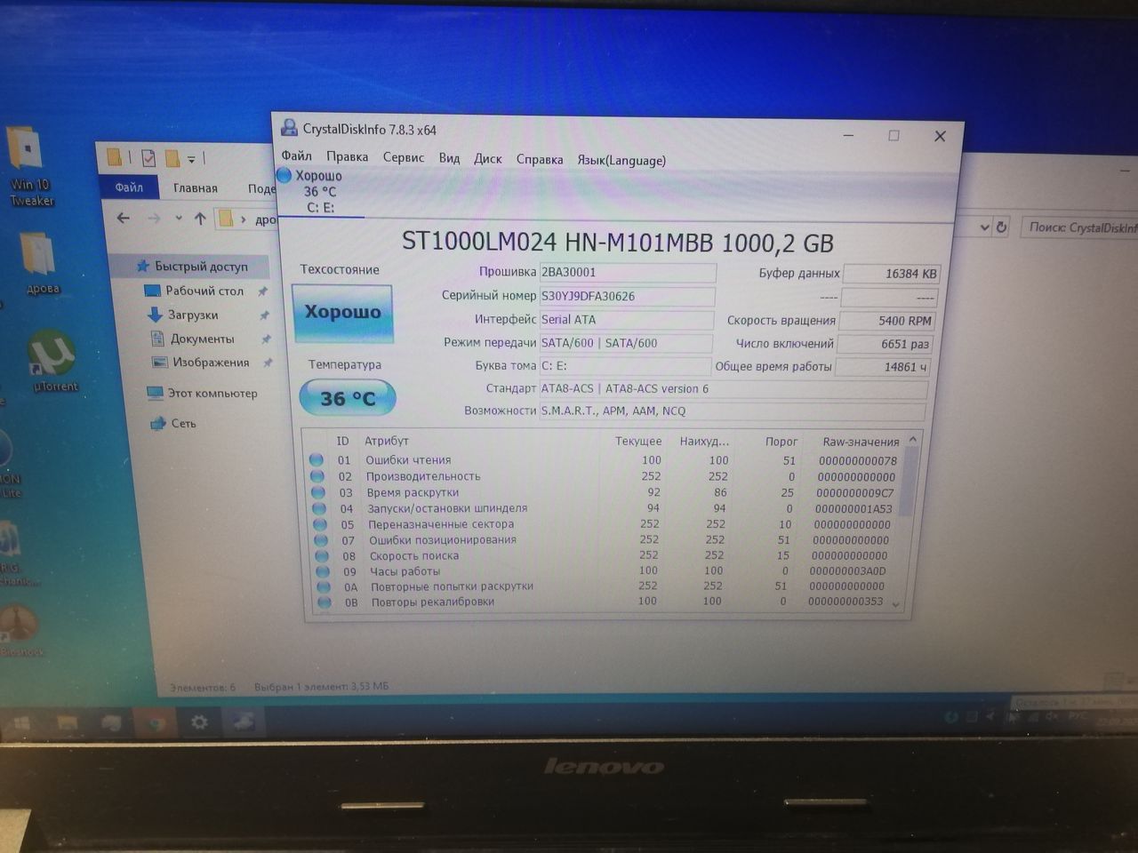This screenshot has width=1138, height=853.
Task: Click the Raw-значения column header
Action: click(861, 442)
